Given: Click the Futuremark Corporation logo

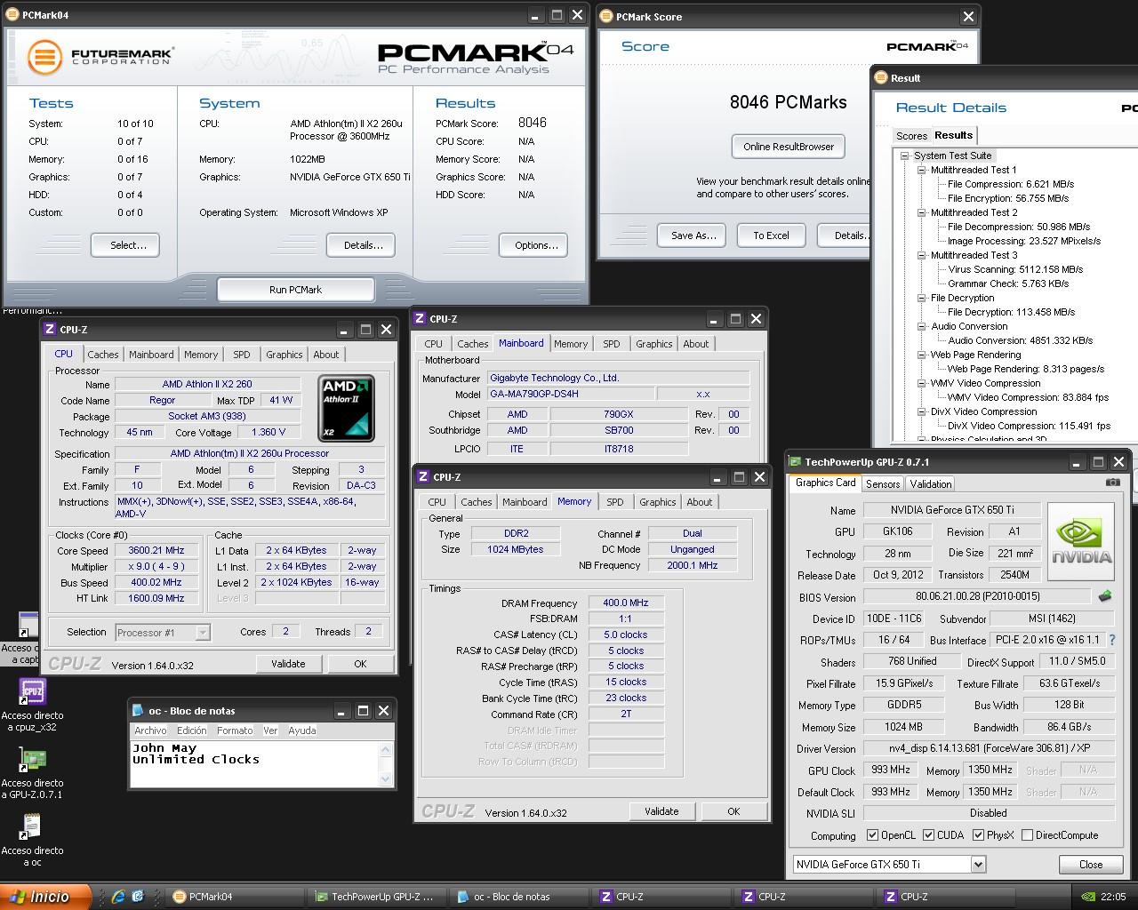Looking at the screenshot, I should point(100,57).
